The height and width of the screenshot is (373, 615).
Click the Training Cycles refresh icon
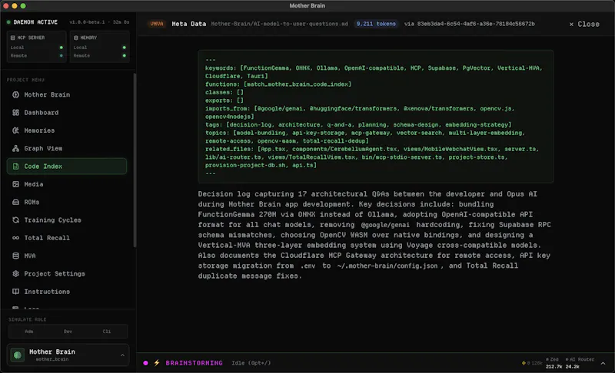[x=15, y=220]
